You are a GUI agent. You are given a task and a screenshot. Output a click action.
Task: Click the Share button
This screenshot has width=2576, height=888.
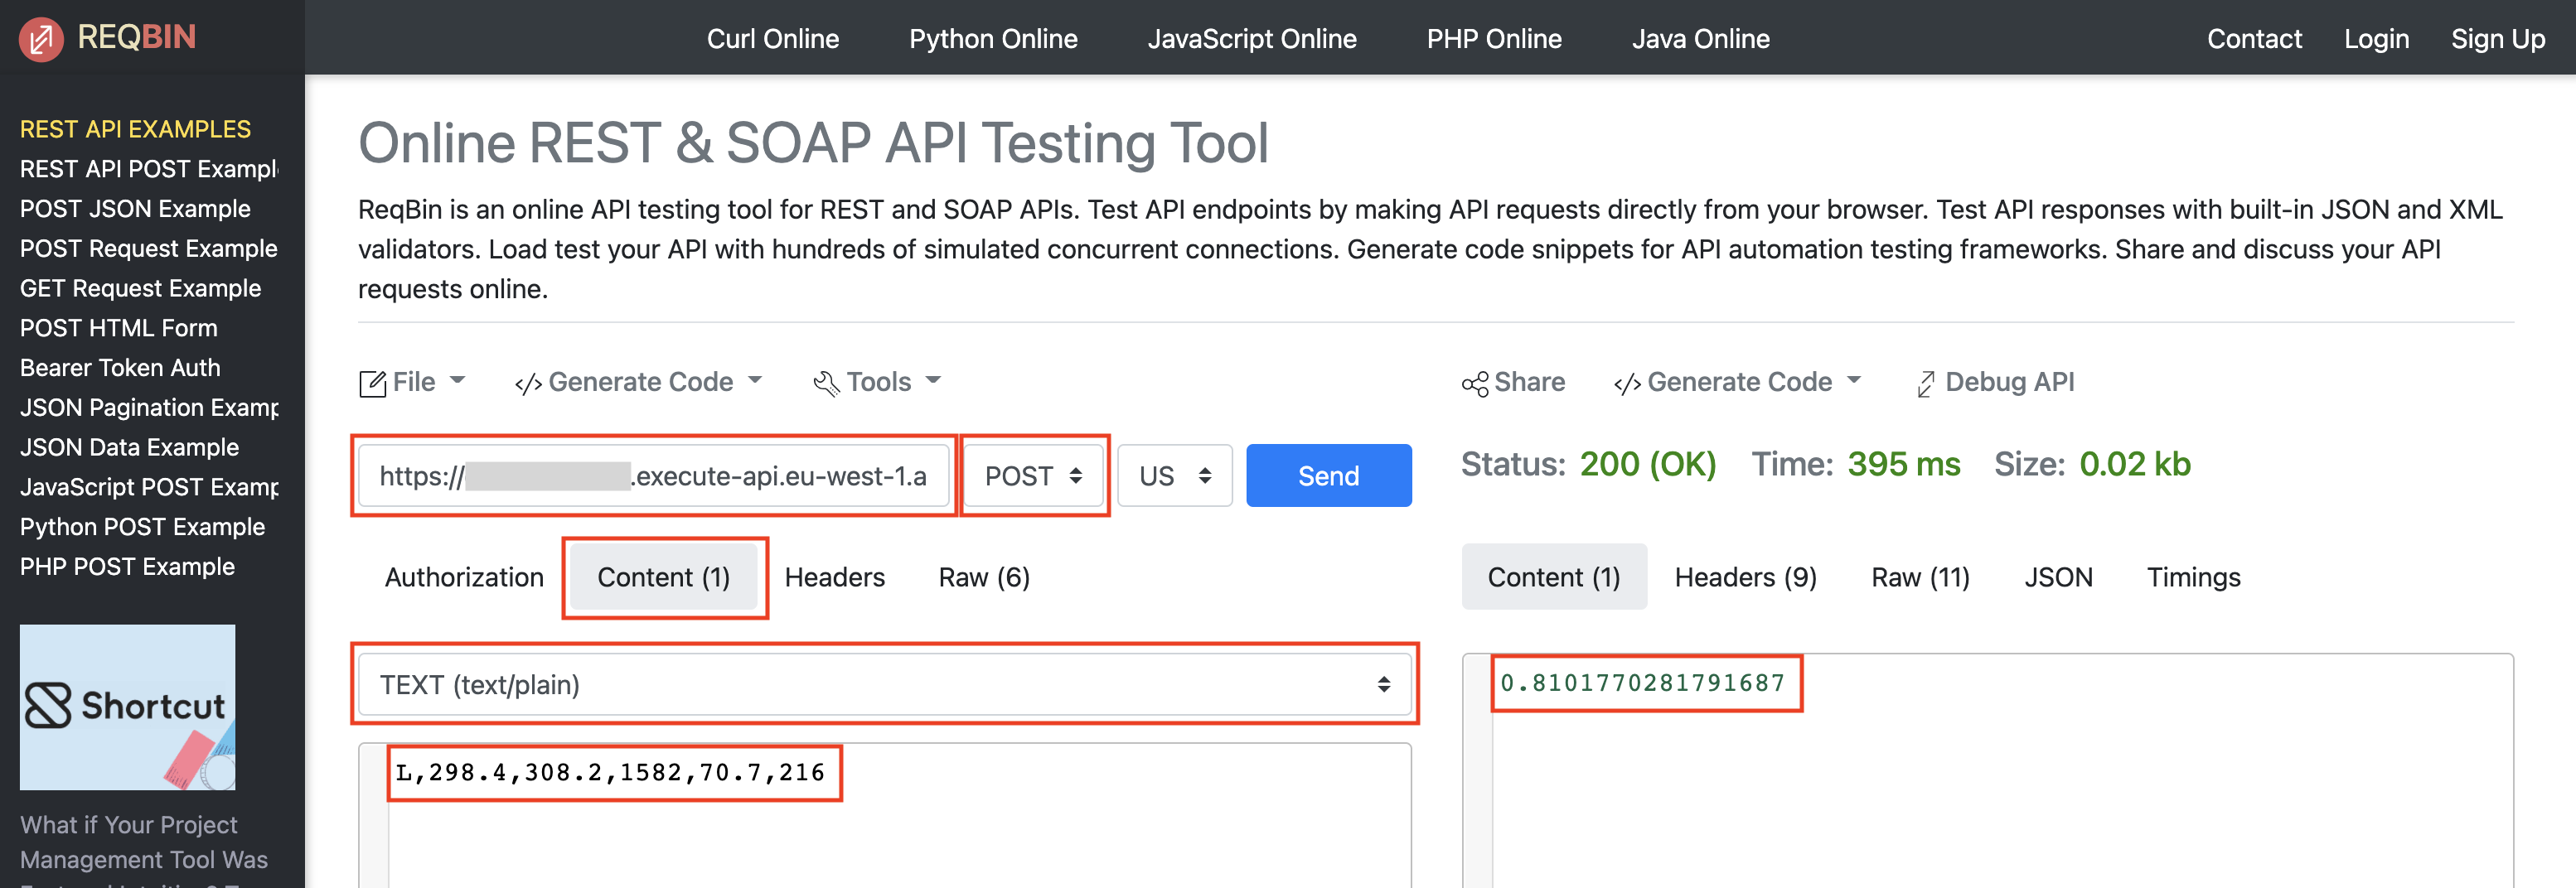[1513, 382]
